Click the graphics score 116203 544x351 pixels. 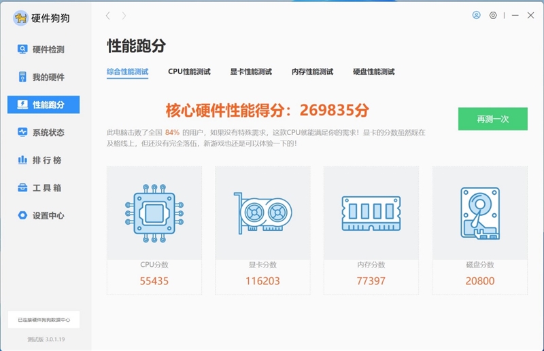pyautogui.click(x=262, y=280)
